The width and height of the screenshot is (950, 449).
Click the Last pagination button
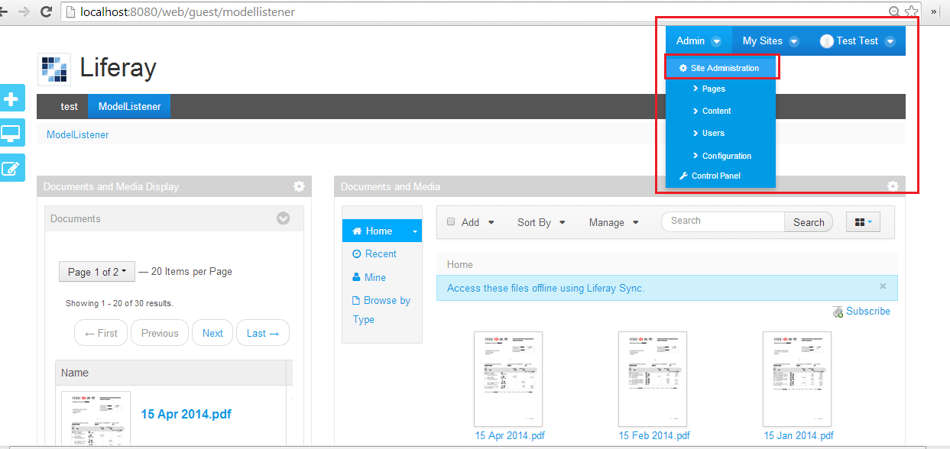point(263,333)
